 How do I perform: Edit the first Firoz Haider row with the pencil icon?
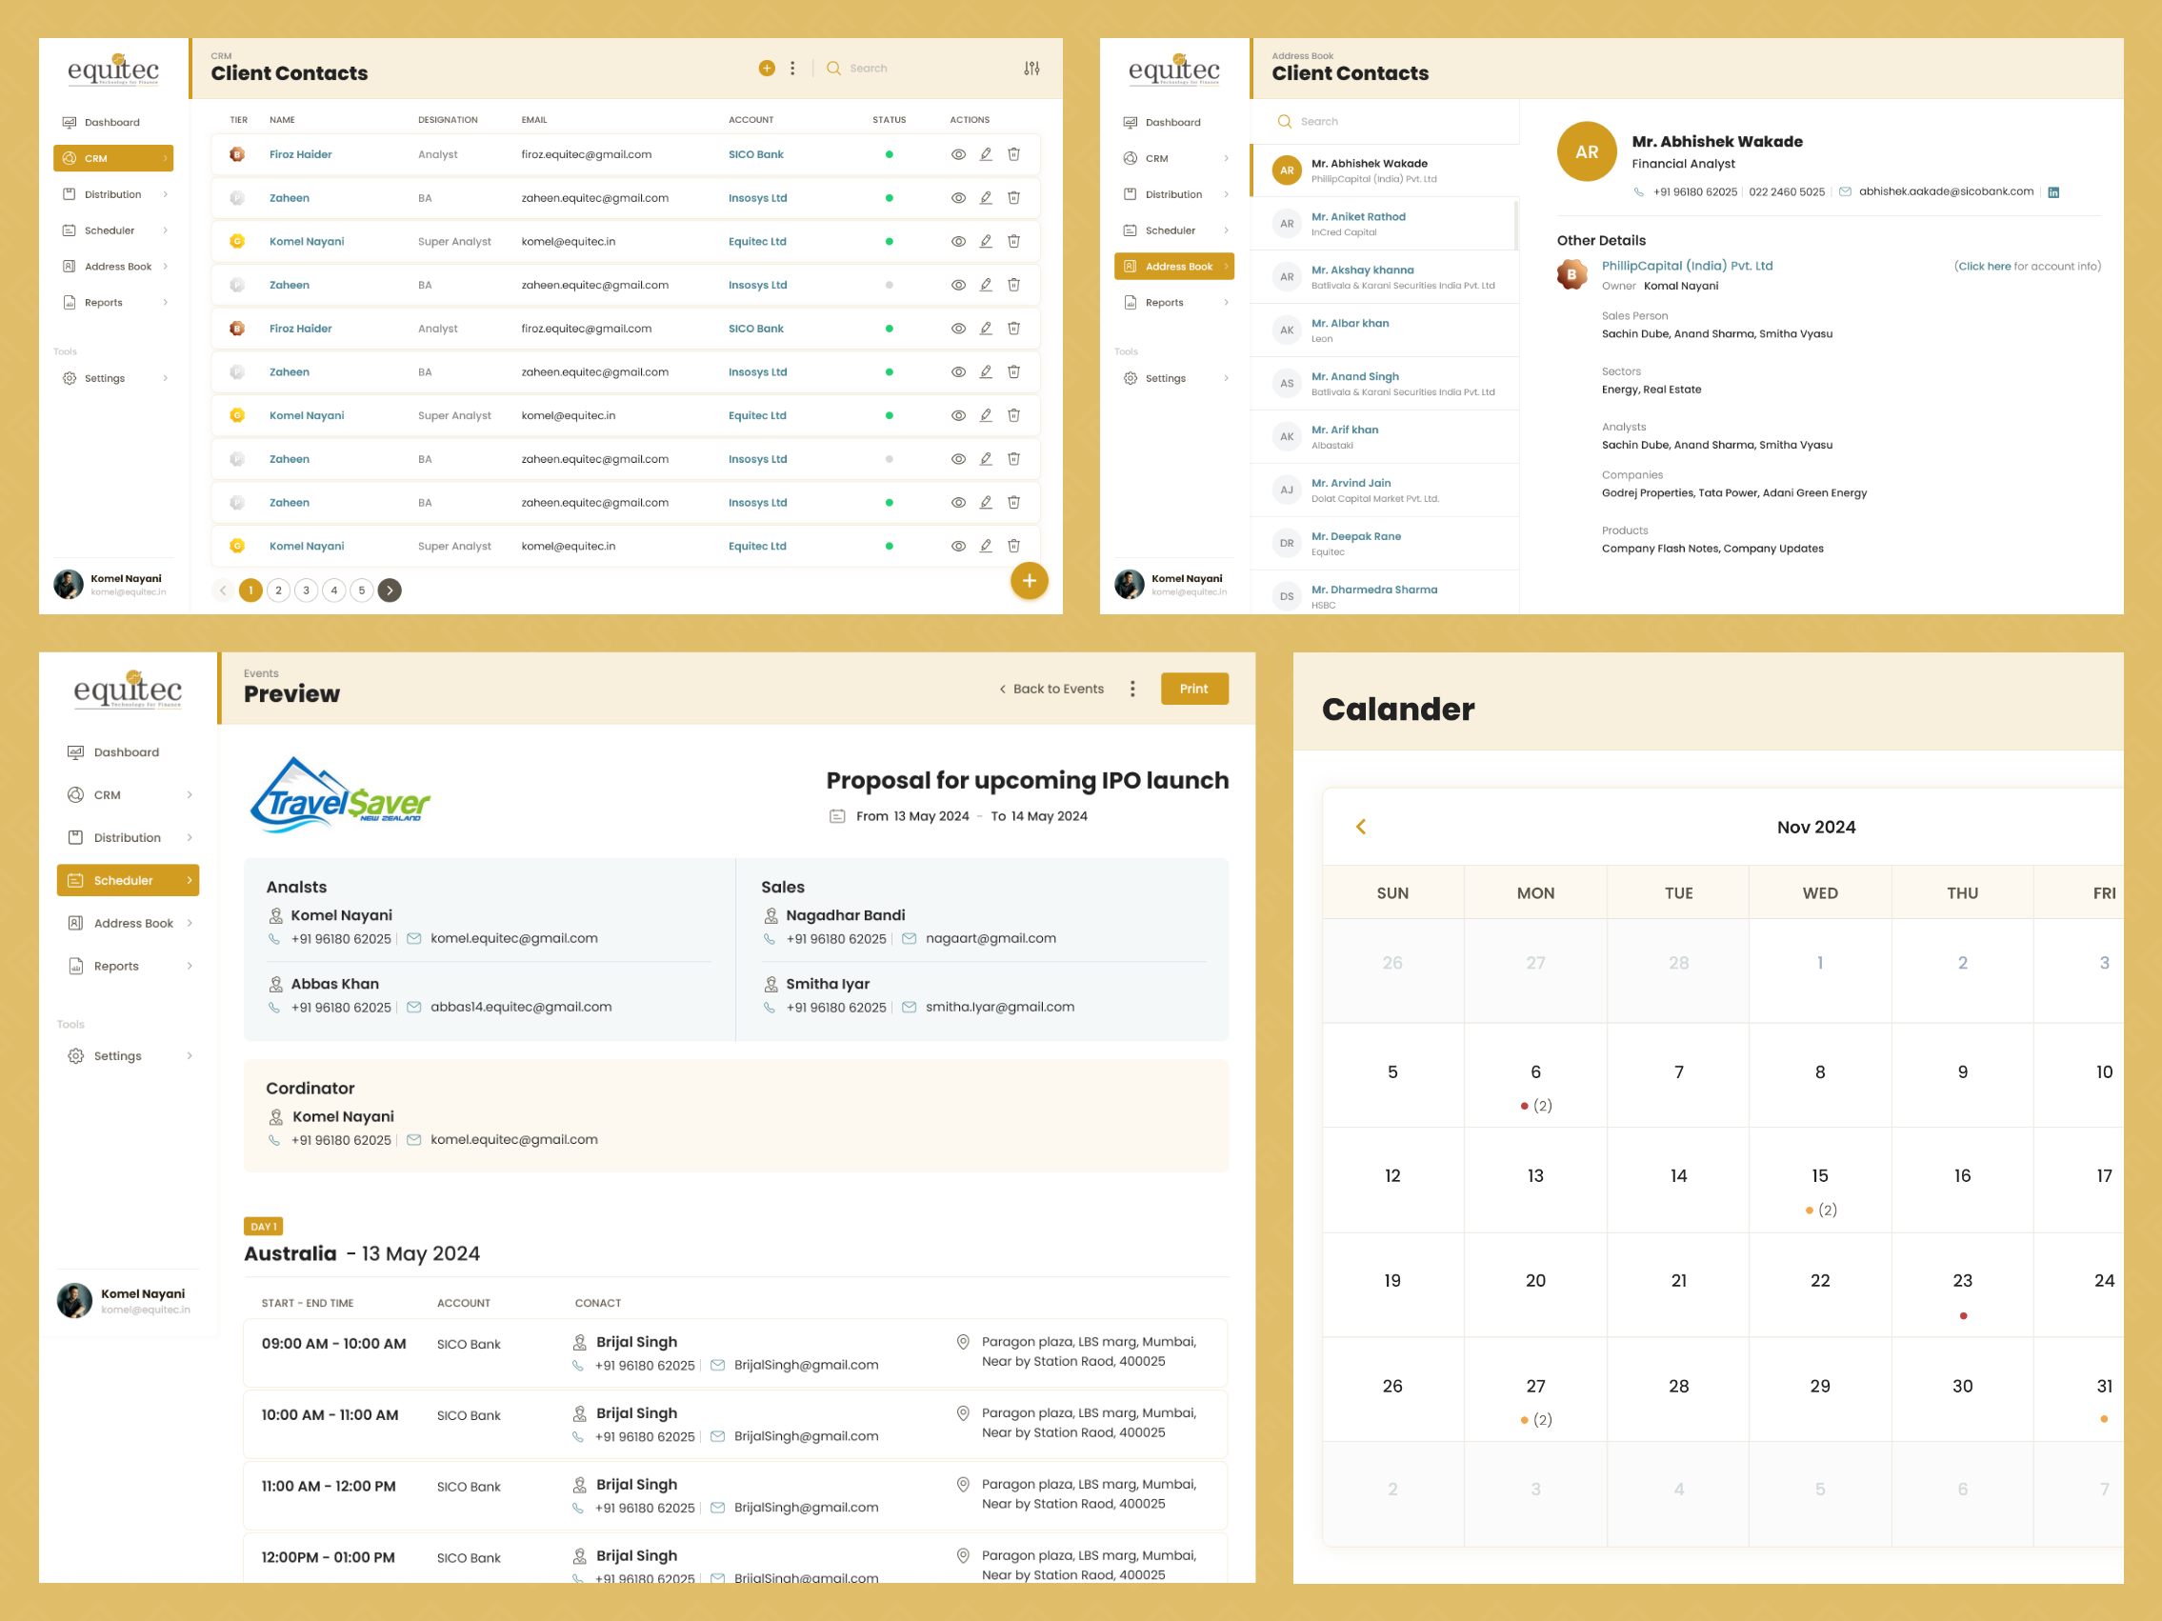986,154
